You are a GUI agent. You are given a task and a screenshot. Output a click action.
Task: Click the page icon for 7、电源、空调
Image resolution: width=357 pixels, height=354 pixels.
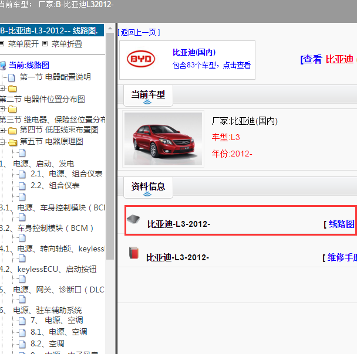pyautogui.click(x=22, y=321)
